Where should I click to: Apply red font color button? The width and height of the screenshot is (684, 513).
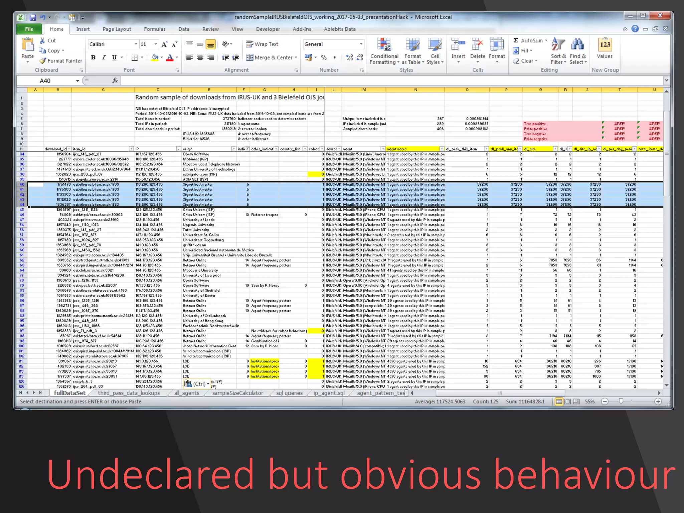tap(170, 57)
